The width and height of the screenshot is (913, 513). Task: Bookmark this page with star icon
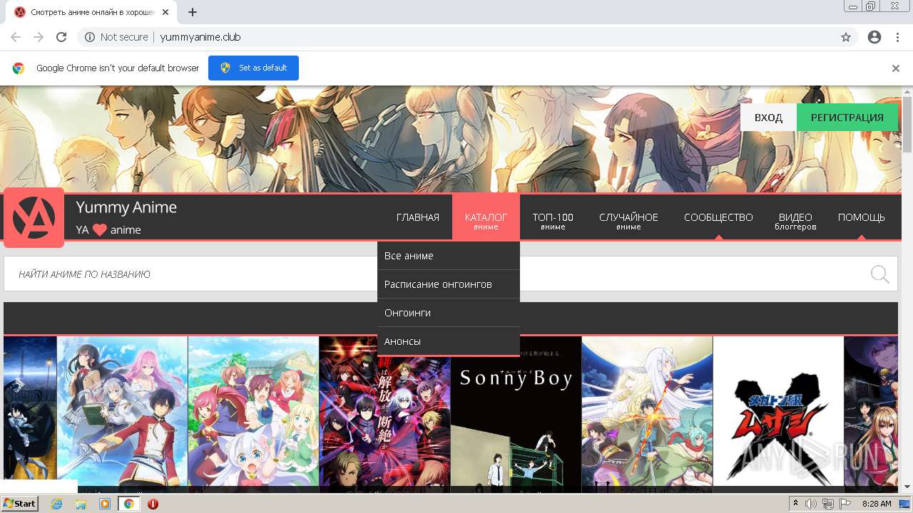click(846, 37)
